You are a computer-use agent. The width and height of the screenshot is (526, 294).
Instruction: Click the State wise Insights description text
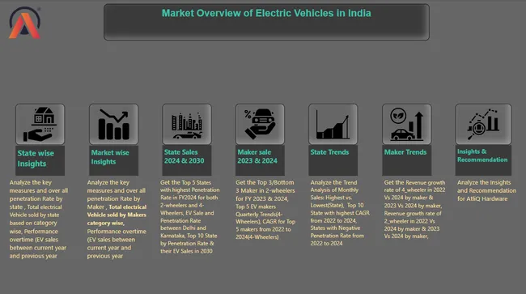[39, 219]
